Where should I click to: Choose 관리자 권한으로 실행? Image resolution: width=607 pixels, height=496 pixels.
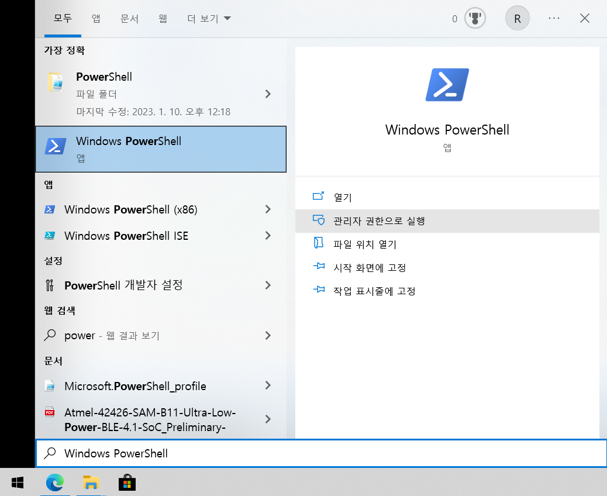point(447,221)
